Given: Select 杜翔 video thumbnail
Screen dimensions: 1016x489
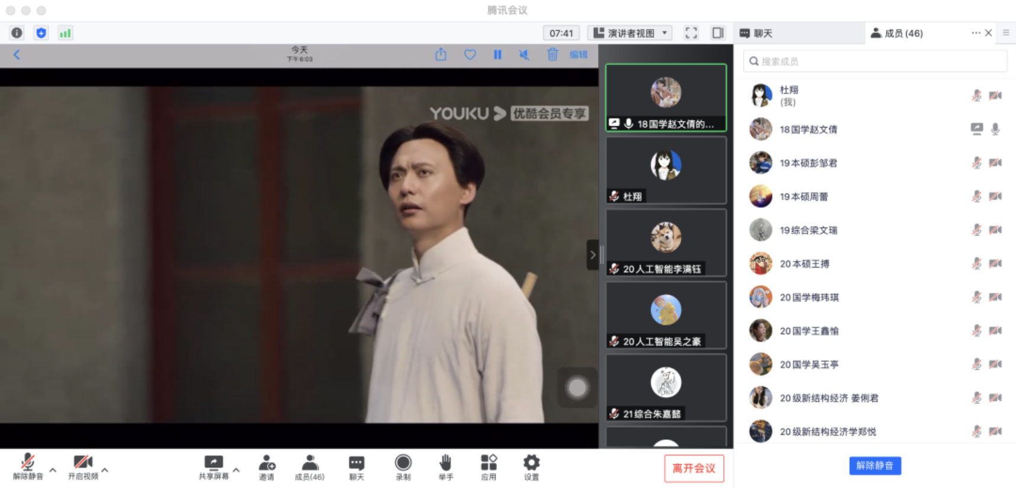Looking at the screenshot, I should pos(666,171).
